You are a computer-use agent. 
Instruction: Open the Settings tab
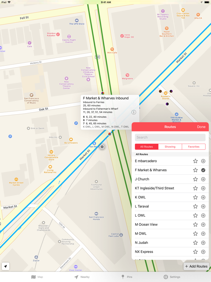(x=172, y=277)
